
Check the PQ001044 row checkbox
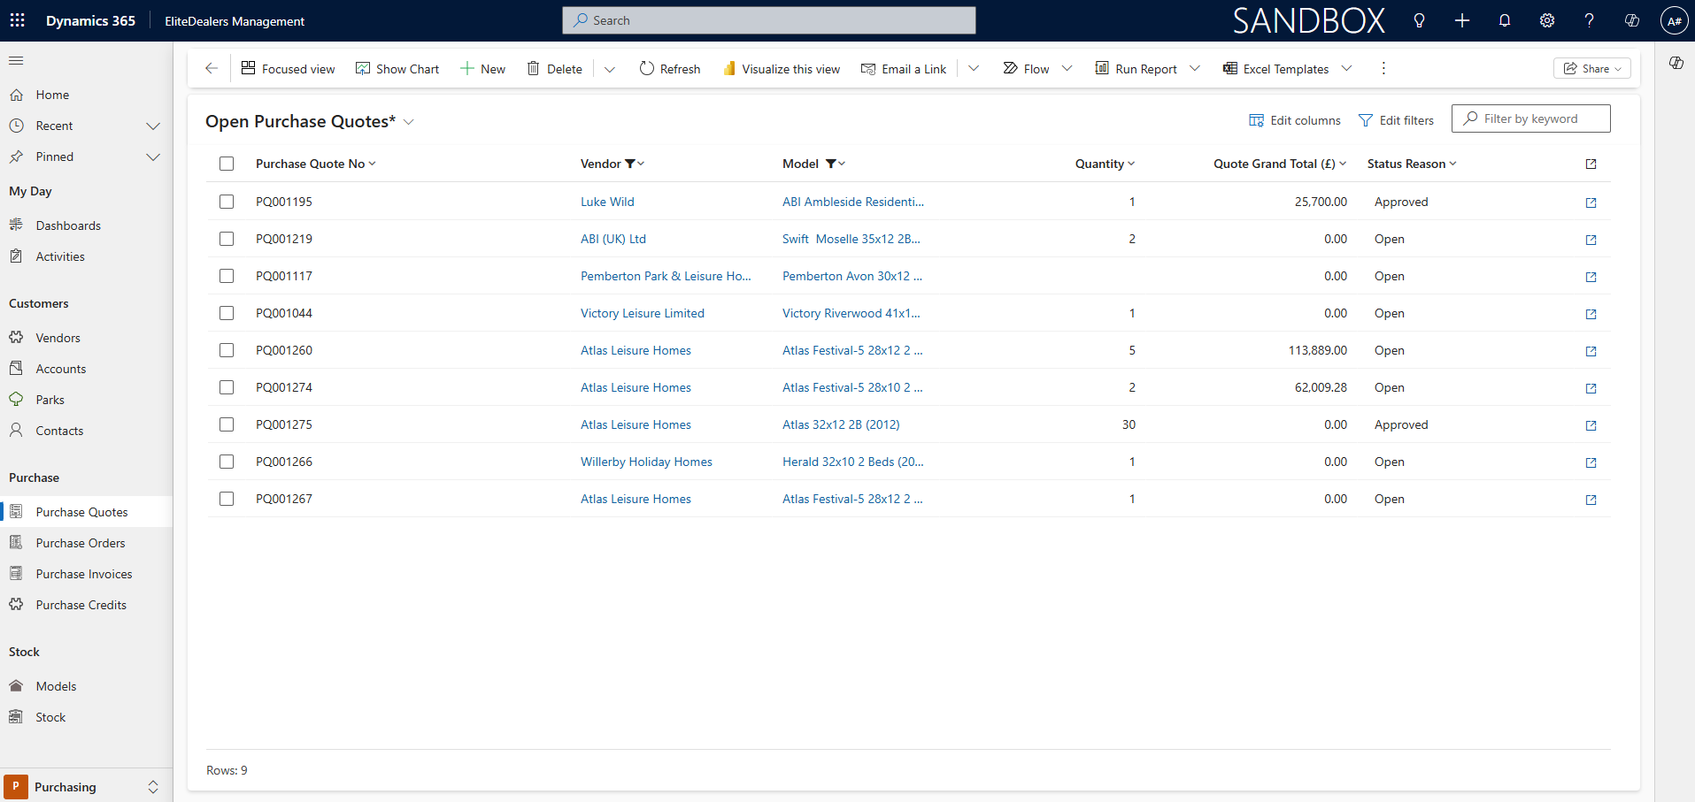pyautogui.click(x=227, y=313)
